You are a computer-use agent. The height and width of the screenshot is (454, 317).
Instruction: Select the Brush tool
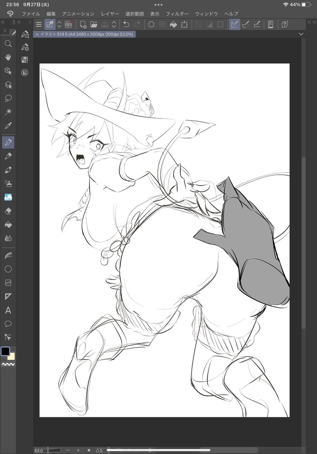click(x=8, y=169)
